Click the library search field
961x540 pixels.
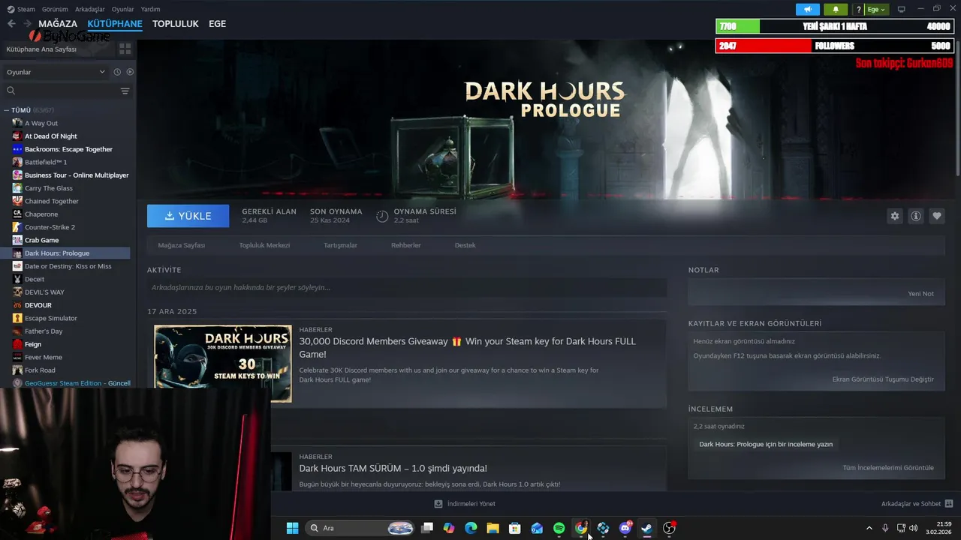(x=62, y=91)
